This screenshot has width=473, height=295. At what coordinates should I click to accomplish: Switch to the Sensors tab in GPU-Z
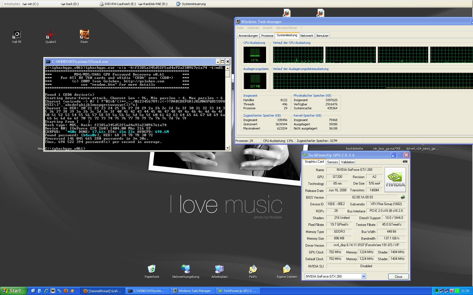(333, 162)
